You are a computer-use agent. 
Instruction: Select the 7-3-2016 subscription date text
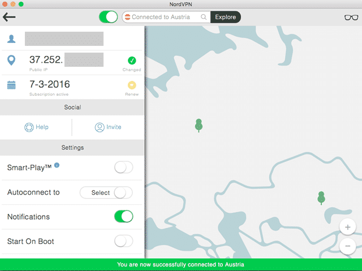[x=50, y=84]
